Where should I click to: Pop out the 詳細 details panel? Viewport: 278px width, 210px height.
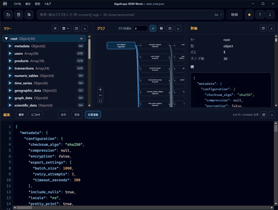tap(263, 29)
